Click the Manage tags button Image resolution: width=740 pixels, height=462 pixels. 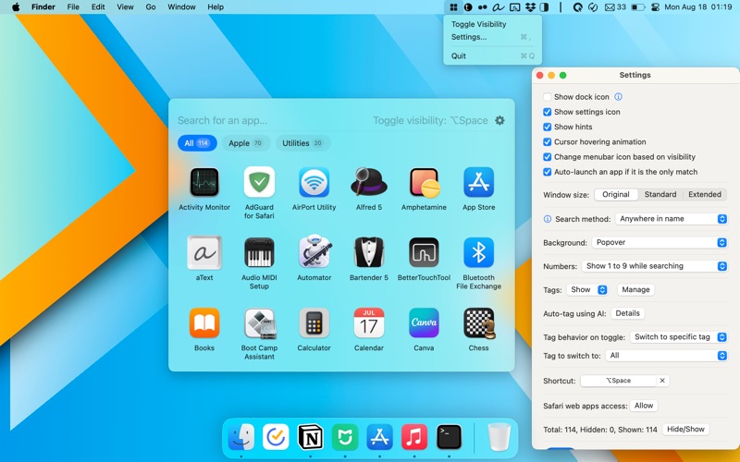pyautogui.click(x=635, y=290)
